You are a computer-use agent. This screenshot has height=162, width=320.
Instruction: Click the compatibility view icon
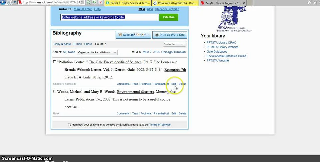coord(88,2)
